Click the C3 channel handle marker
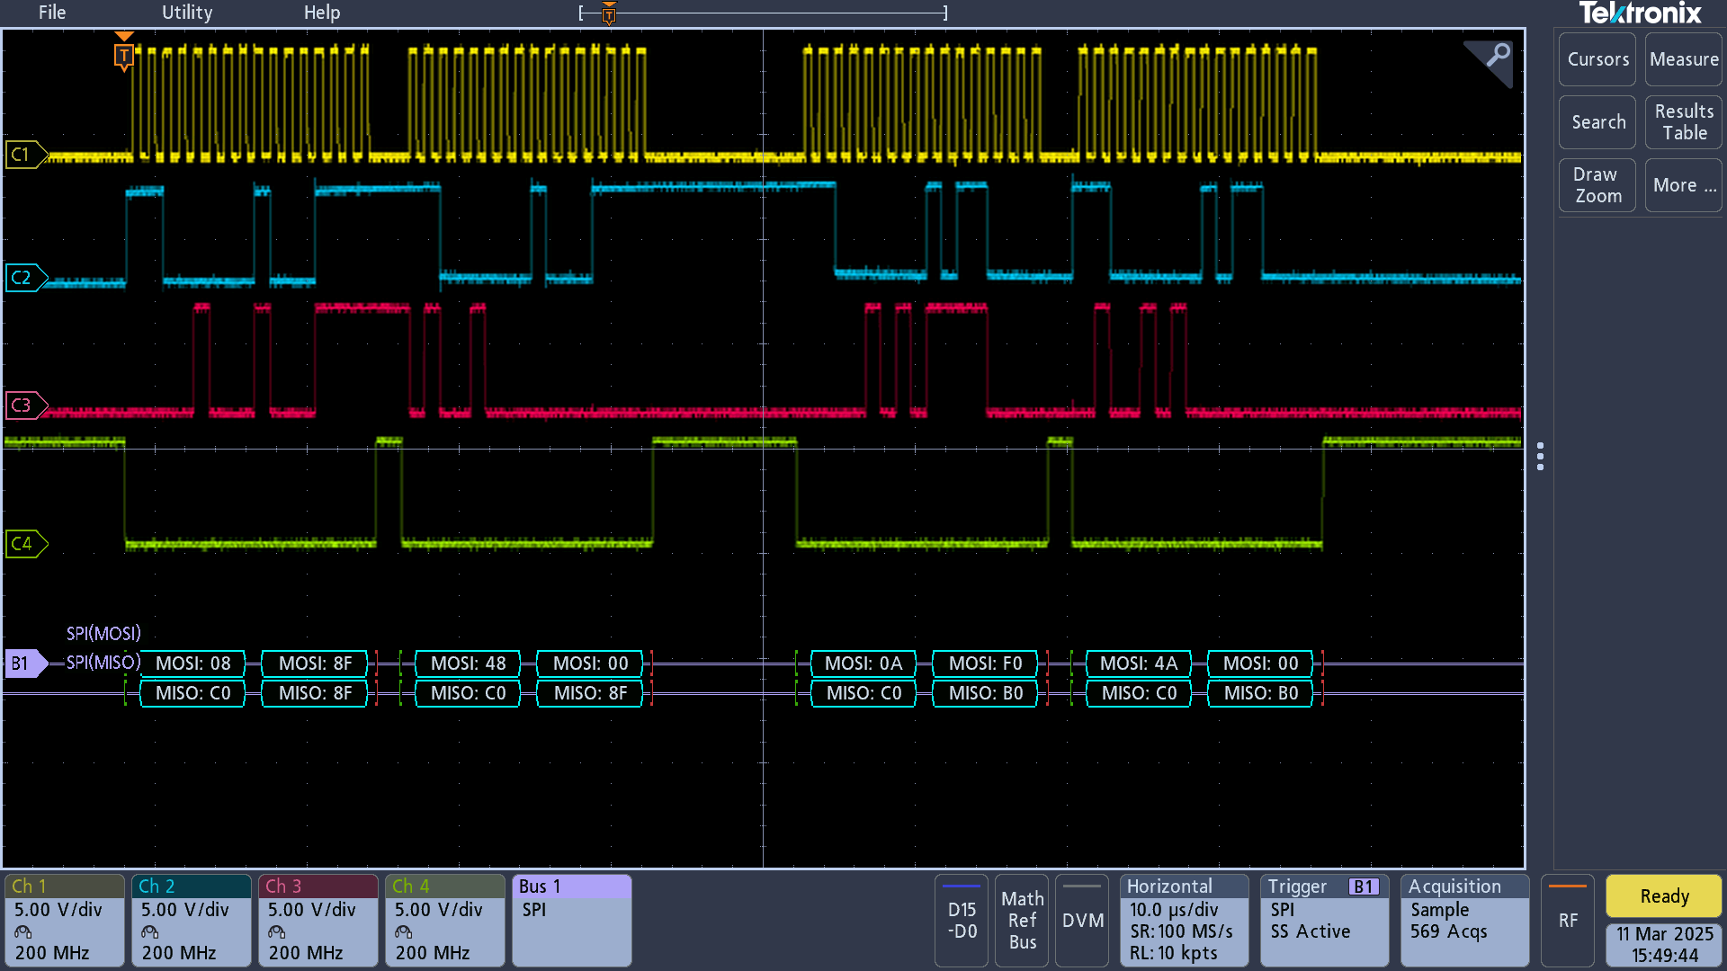The height and width of the screenshot is (971, 1727). click(23, 405)
